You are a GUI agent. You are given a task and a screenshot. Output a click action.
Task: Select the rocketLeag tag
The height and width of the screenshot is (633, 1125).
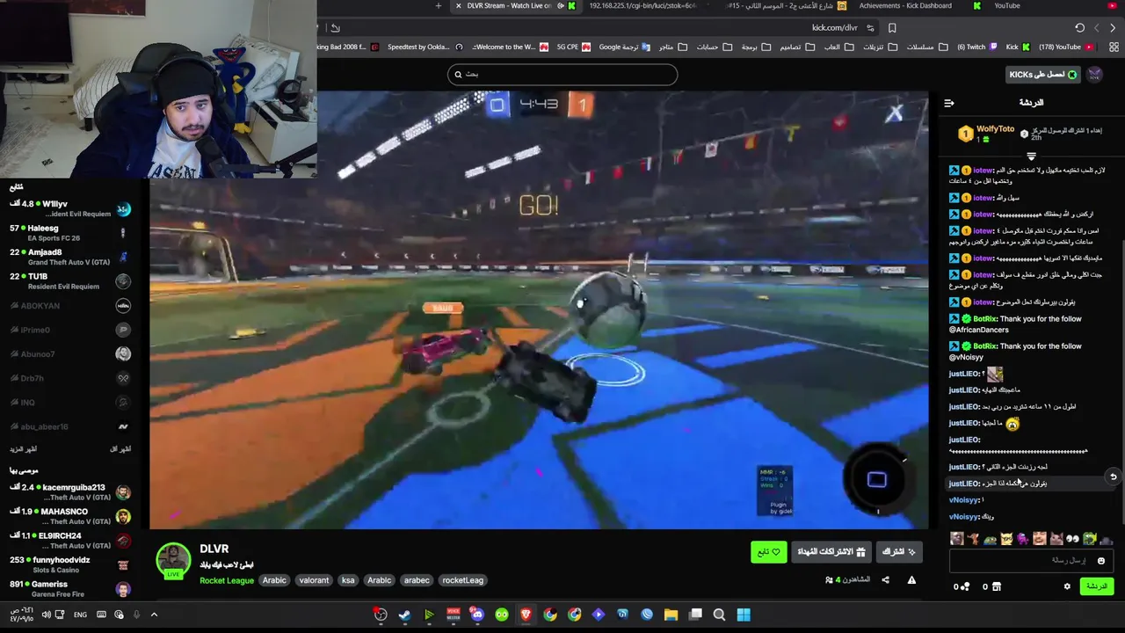[x=462, y=580]
